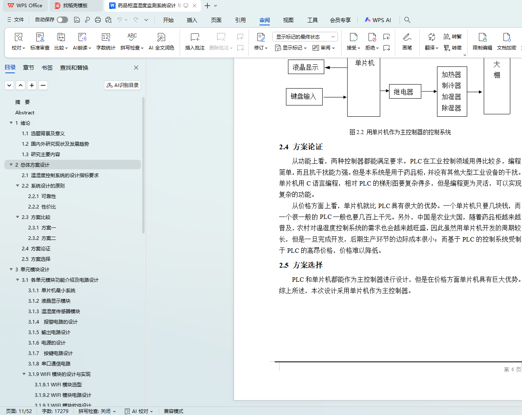522x415 pixels.
Task: Toggle the 自动保存 autosave switch
Action: click(x=62, y=20)
